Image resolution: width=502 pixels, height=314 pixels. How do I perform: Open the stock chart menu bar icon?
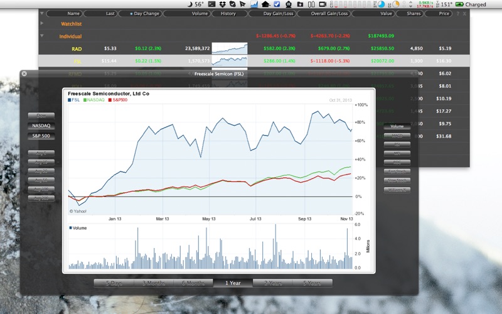[254, 4]
